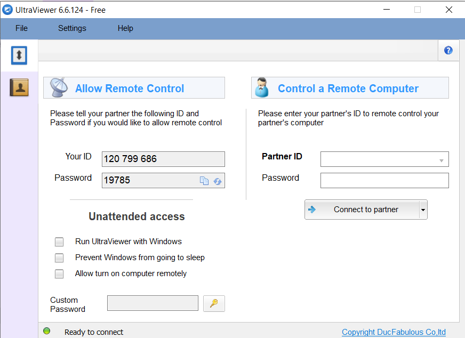Open the Copyright DucFabulous Co,ltd link

click(x=394, y=332)
